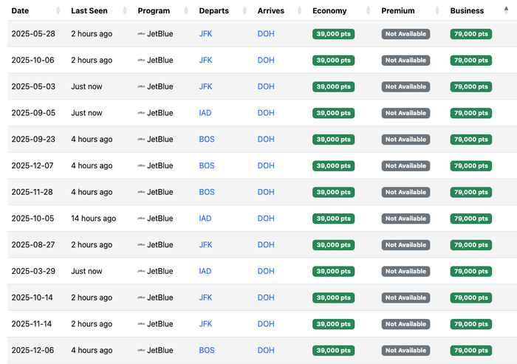Click the Last Seen sort arrows icon

click(125, 11)
